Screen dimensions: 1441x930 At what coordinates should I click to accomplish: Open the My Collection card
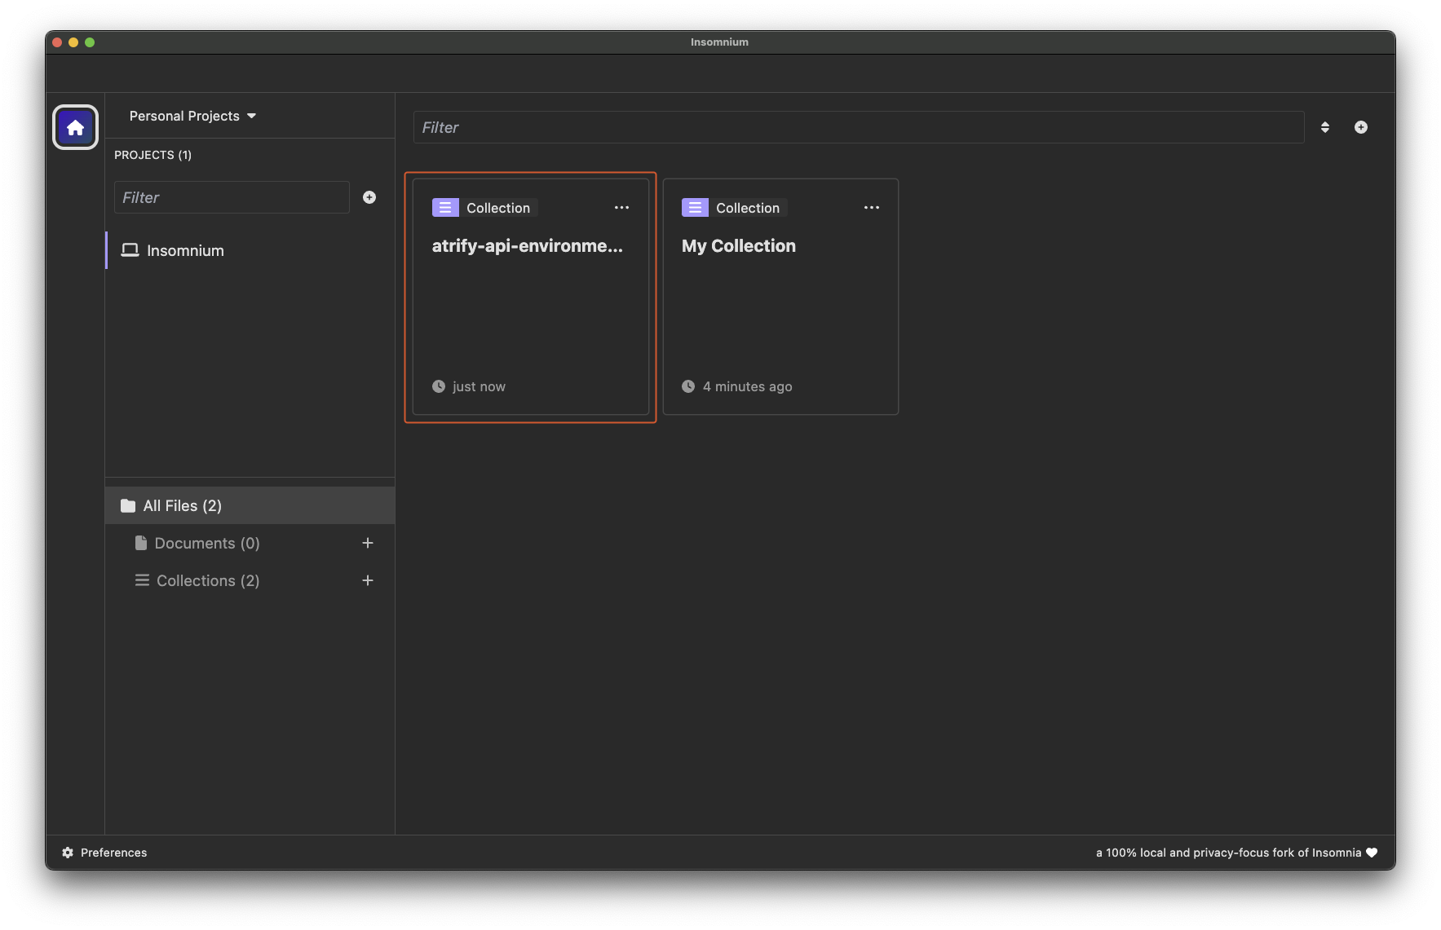[x=780, y=310]
